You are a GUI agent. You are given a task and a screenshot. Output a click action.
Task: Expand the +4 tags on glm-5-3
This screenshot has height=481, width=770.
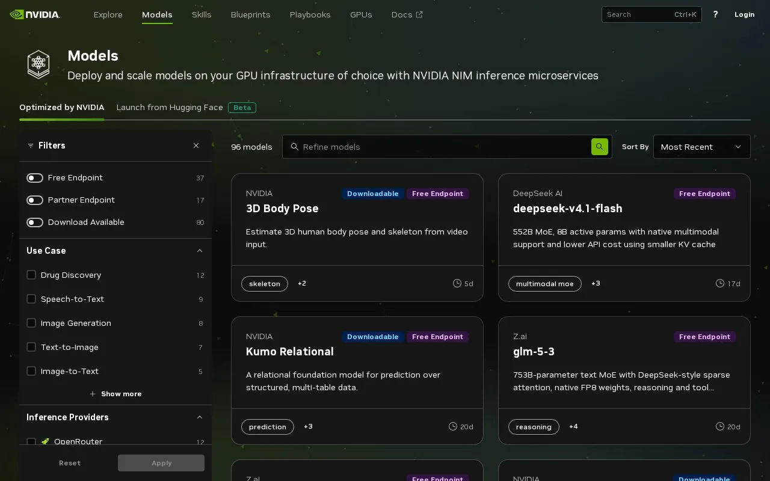(573, 426)
